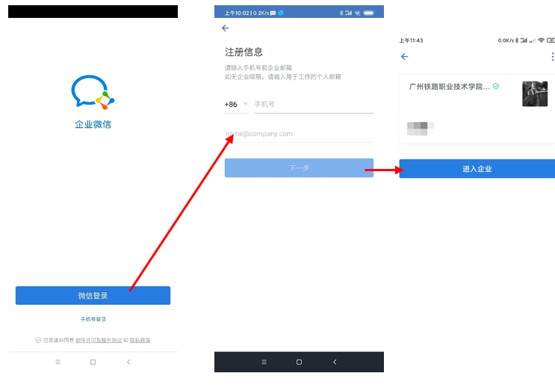The image size is (555, 385).
Task: Focus the name@company.com email field
Action: pyautogui.click(x=299, y=134)
